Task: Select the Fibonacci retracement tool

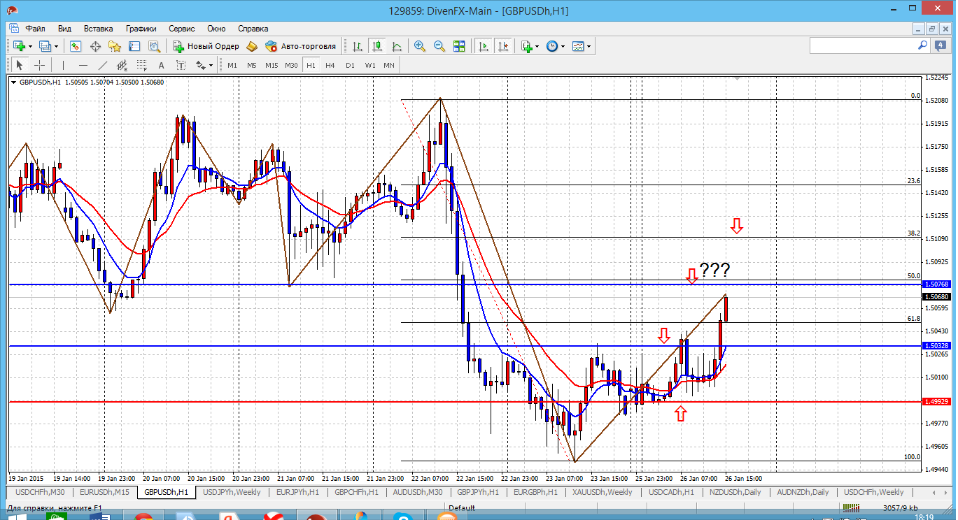Action: coord(142,66)
